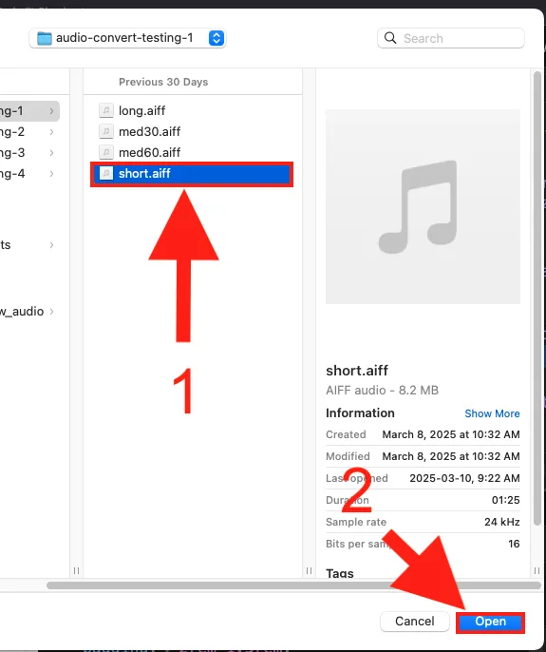Expand the folder ending in ng-3 chevron

(51, 153)
